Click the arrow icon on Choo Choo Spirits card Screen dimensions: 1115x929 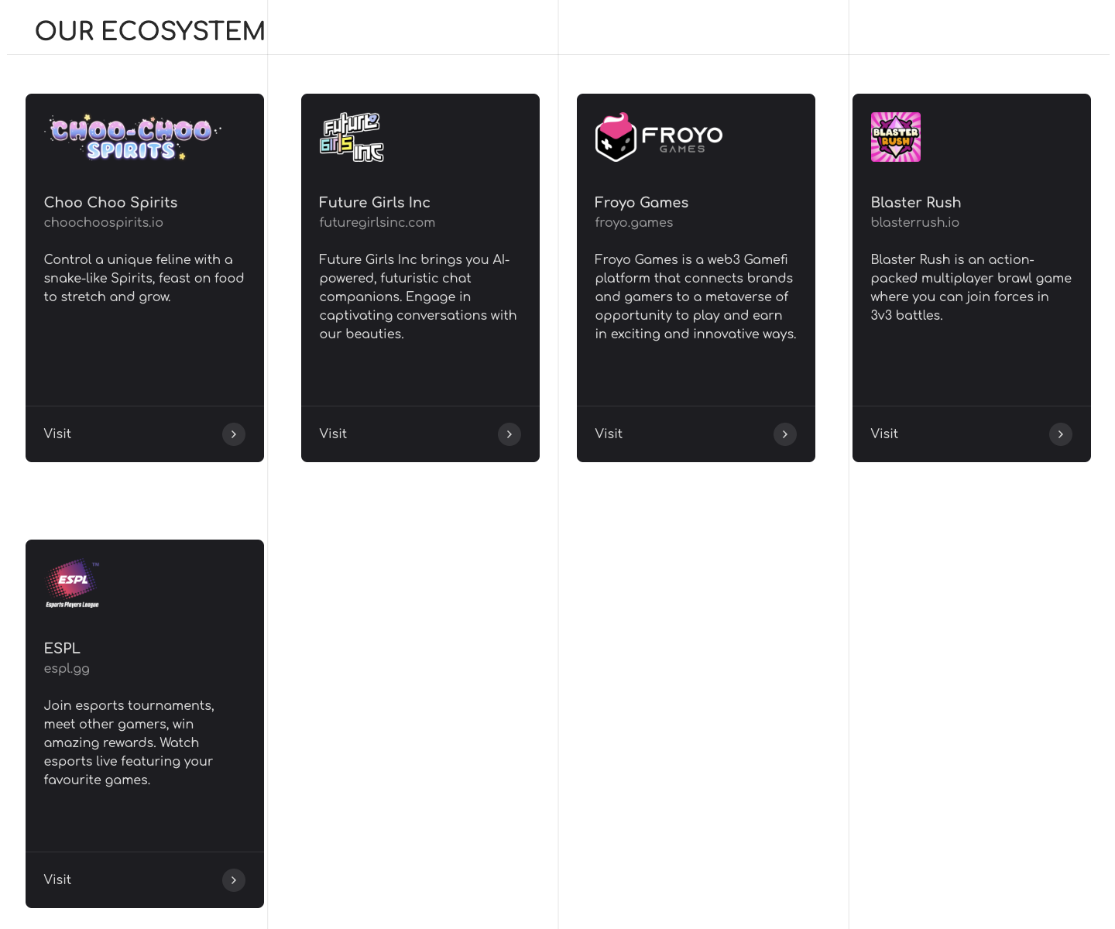234,434
